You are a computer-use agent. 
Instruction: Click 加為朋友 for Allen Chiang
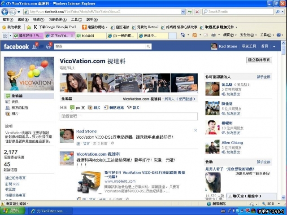(233, 152)
